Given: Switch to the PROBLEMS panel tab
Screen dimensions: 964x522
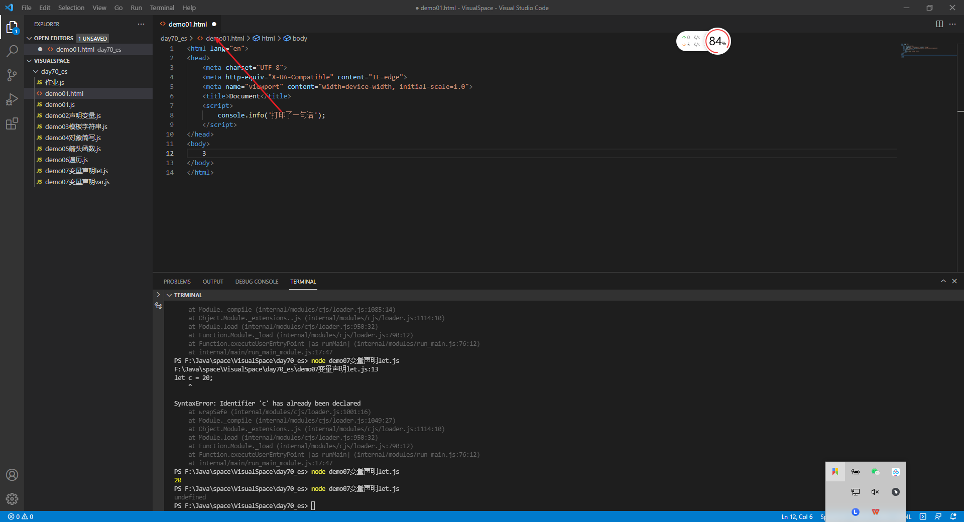Looking at the screenshot, I should tap(177, 282).
